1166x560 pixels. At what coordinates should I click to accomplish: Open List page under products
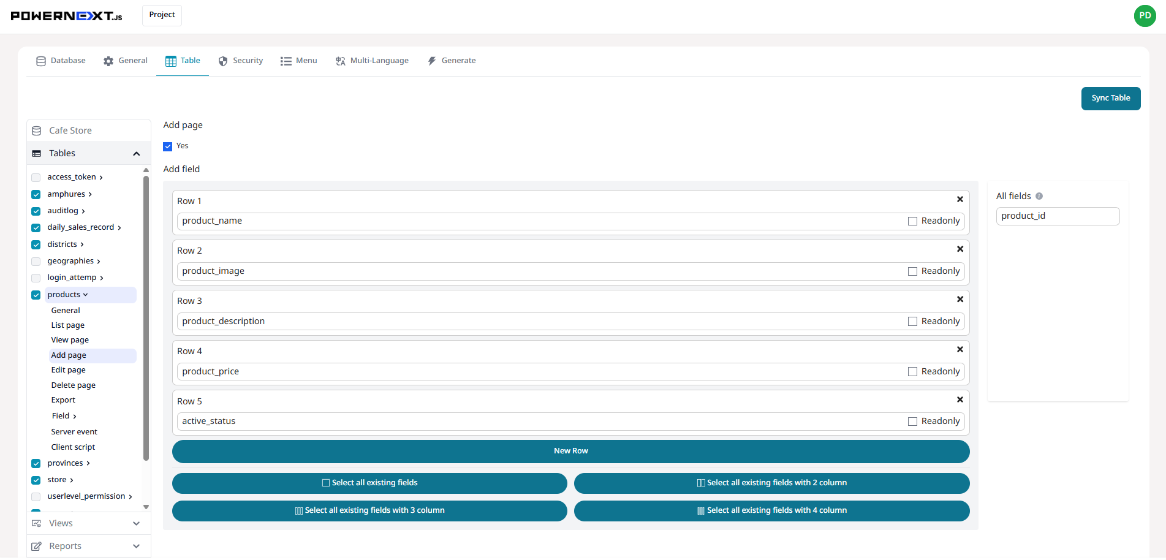click(68, 325)
